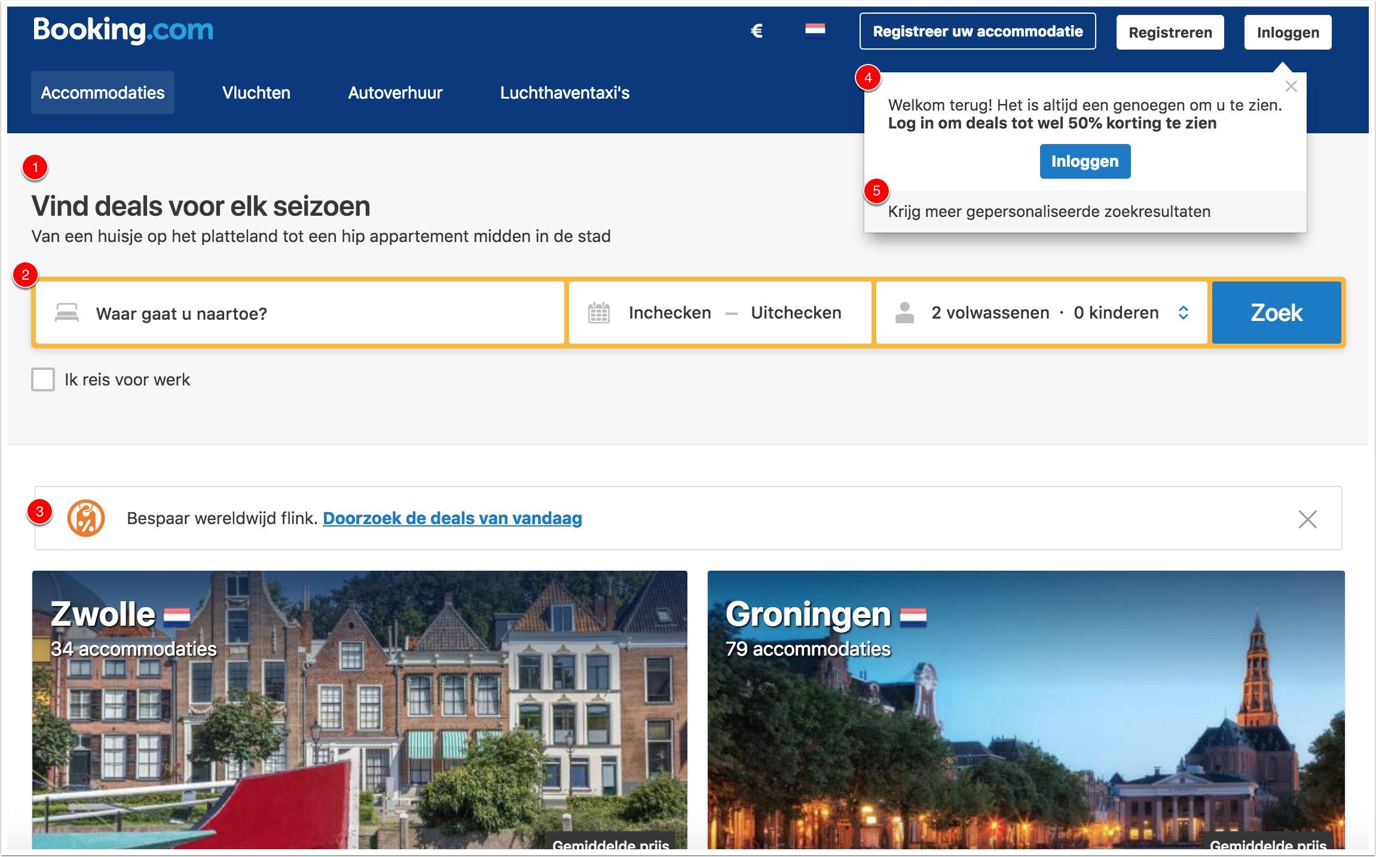
Task: Open 'Doorzoek de deals van vandaag' link
Action: (x=452, y=518)
